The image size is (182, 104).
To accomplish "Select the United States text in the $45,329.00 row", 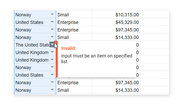I will click(29, 22).
